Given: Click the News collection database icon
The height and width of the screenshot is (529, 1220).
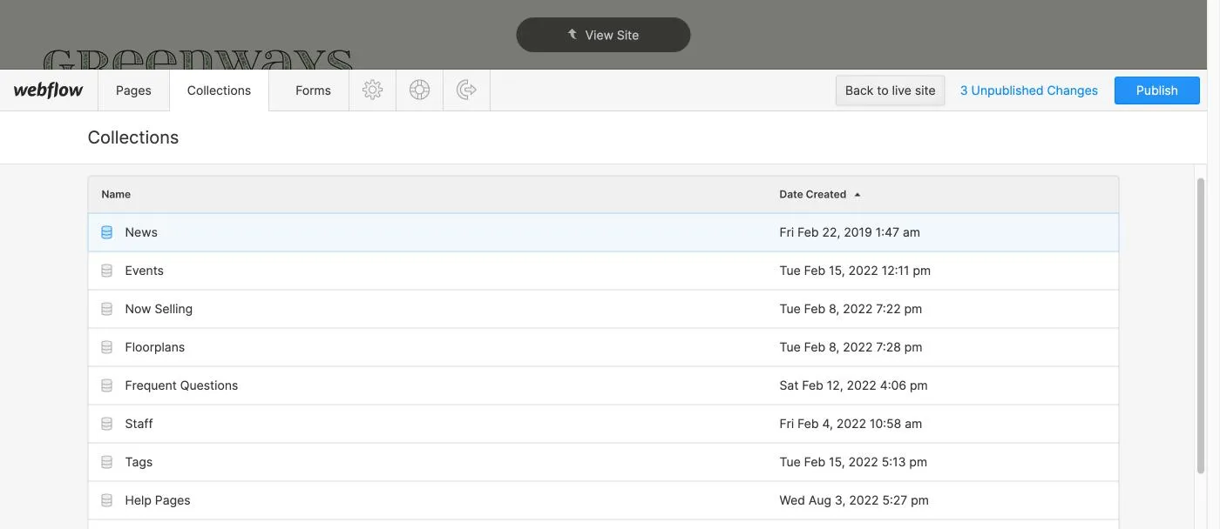Looking at the screenshot, I should [107, 232].
